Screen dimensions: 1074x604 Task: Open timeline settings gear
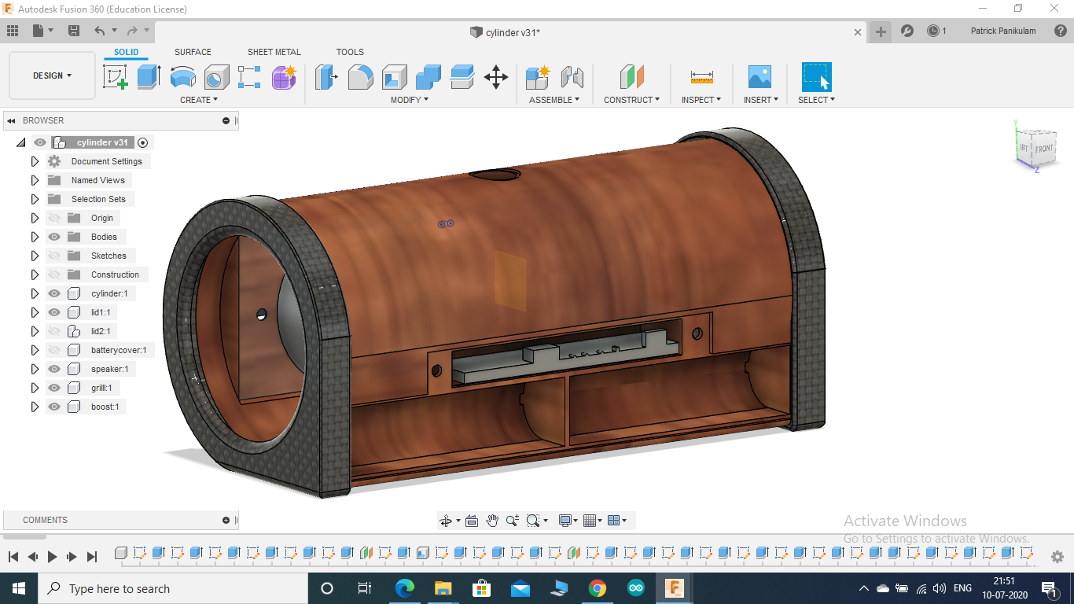(x=1057, y=557)
